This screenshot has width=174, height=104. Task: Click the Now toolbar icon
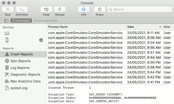(x=8, y=9)
